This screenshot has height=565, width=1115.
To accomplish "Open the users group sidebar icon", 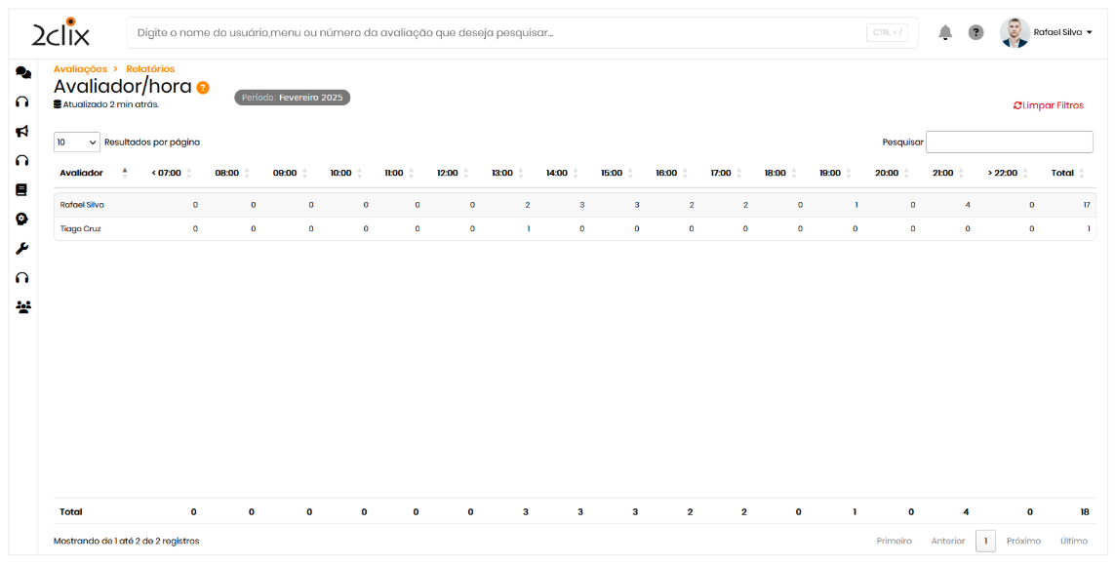I will tap(22, 306).
